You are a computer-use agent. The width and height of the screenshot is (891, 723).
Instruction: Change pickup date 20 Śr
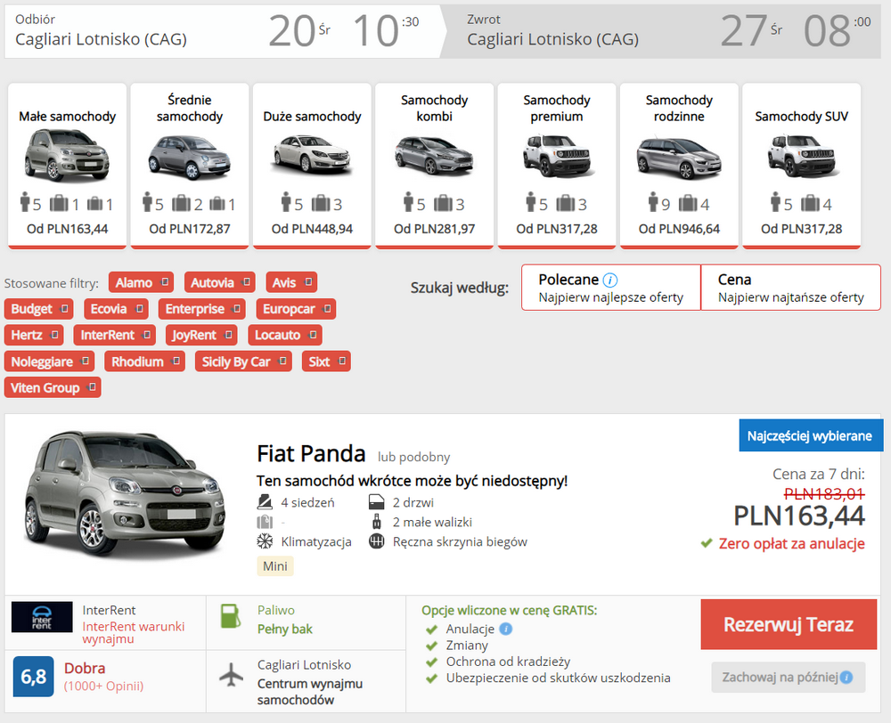pos(299,30)
